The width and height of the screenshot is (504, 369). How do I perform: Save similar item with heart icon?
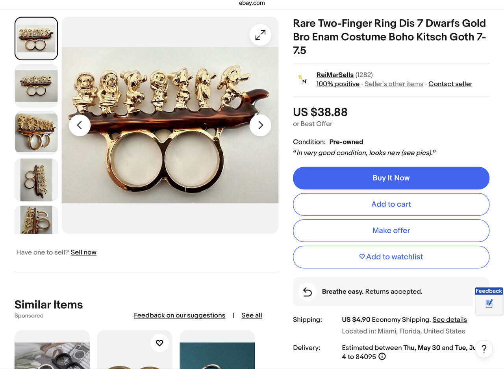point(159,343)
